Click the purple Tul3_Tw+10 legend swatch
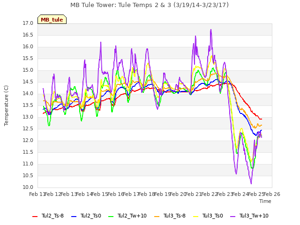300x225 pixels. (232, 217)
